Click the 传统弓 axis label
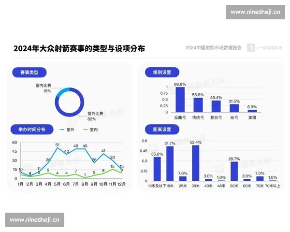Viewport: 290px width, 232px height. point(198,117)
